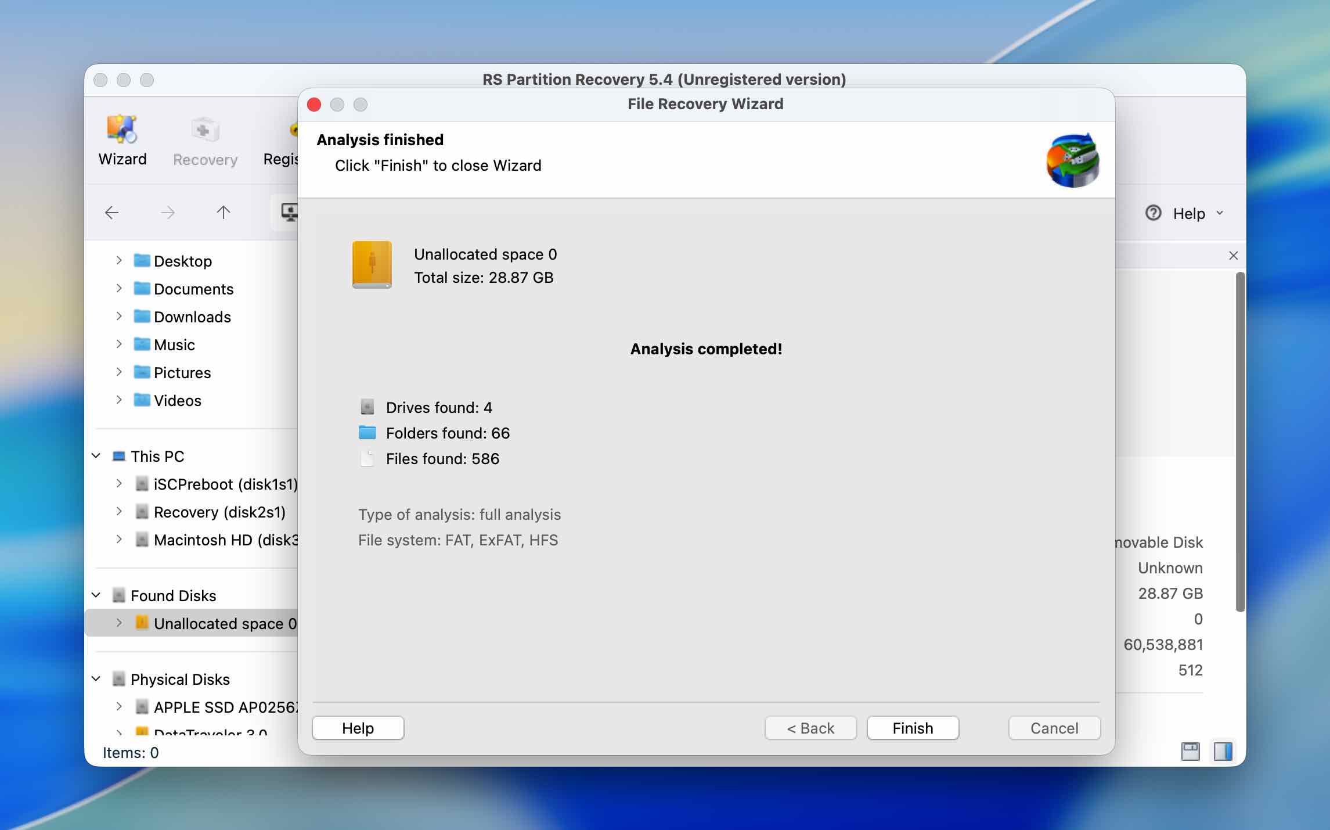Screen dimensions: 1330x830
Task: Click the orange drive icon in wizard
Action: click(x=372, y=265)
